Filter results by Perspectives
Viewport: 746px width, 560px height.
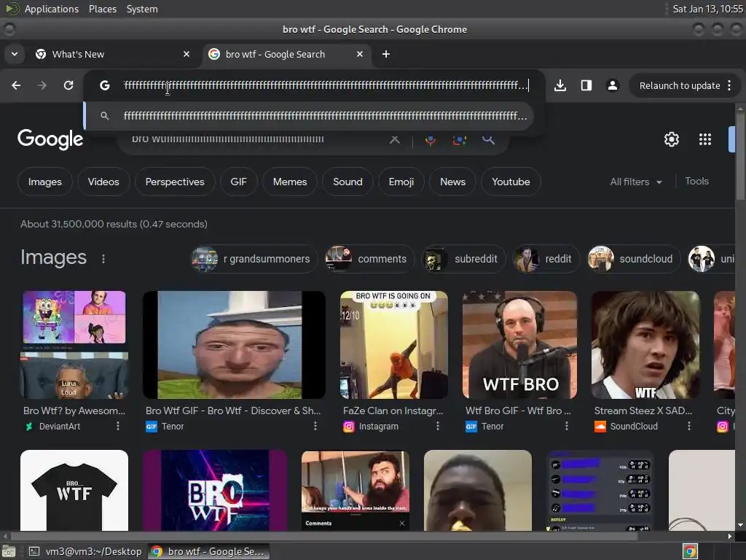(175, 182)
